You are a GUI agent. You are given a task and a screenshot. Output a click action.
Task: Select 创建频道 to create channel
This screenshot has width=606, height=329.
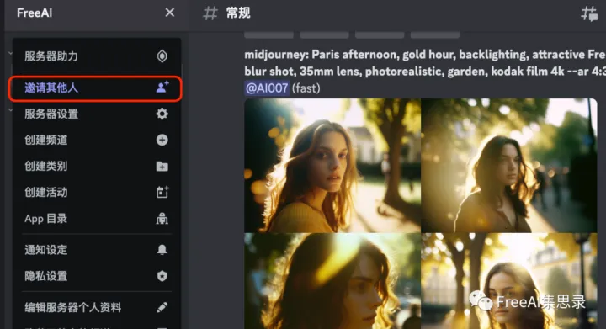pos(96,140)
